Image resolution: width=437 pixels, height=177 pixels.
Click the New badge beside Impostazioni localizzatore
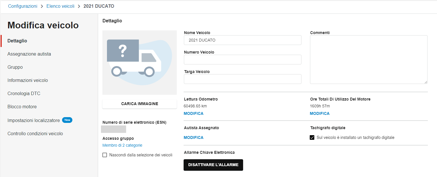67,120
